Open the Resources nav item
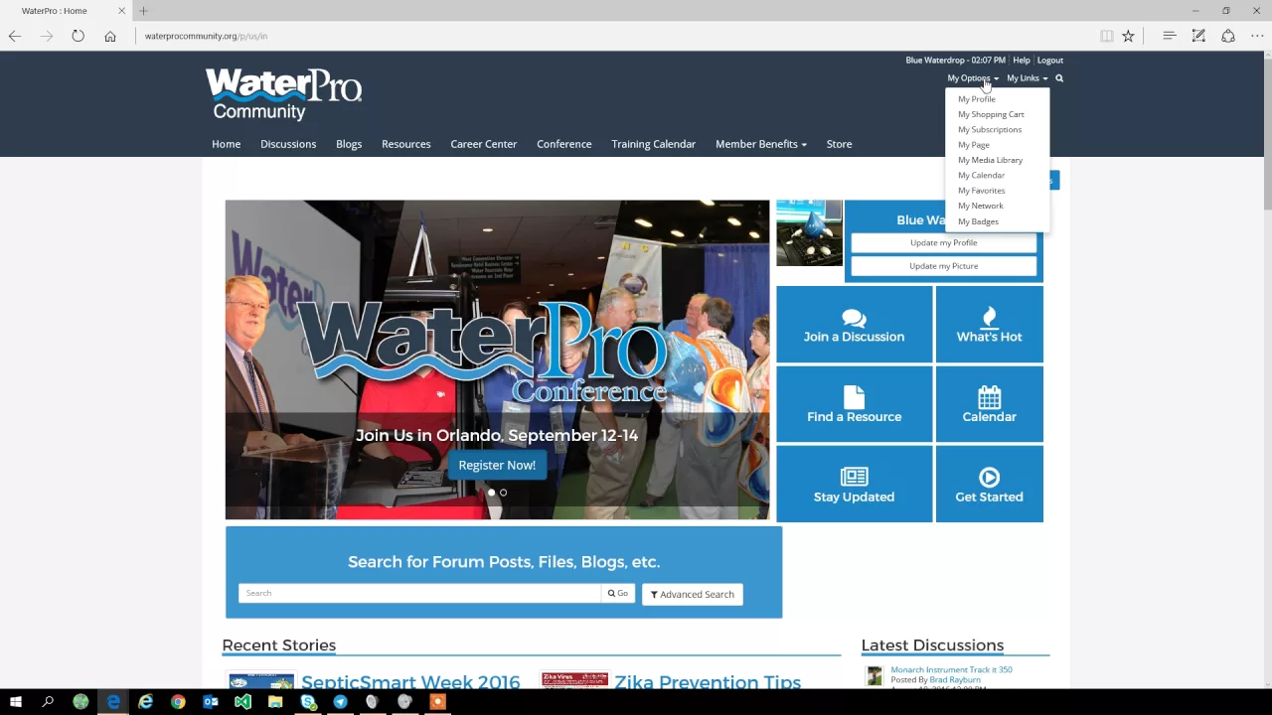This screenshot has width=1272, height=715. [406, 144]
